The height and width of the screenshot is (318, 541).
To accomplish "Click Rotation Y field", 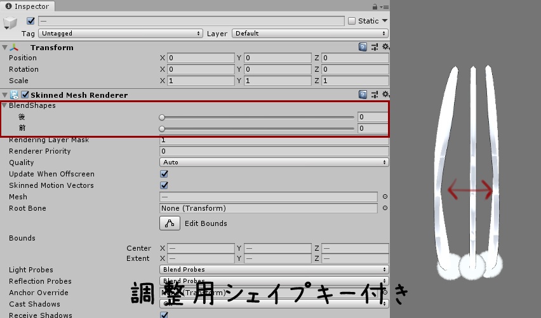I will click(277, 69).
